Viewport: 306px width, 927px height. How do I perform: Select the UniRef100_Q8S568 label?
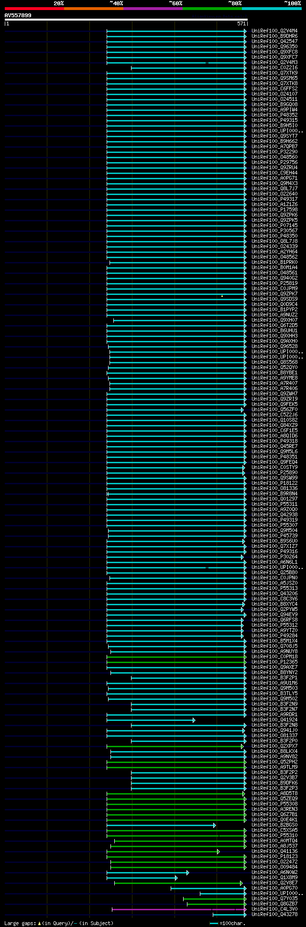pyautogui.click(x=274, y=362)
